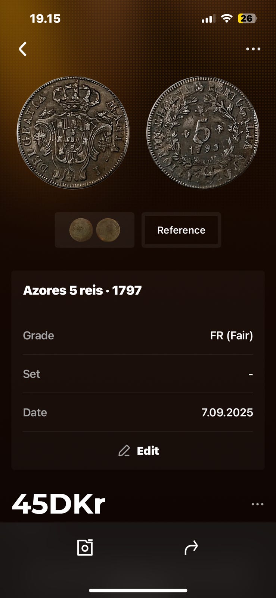
Task: Open the obverse coin image with crowned shield
Action: pos(73,133)
